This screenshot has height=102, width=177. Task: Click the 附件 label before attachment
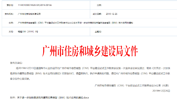13,98
